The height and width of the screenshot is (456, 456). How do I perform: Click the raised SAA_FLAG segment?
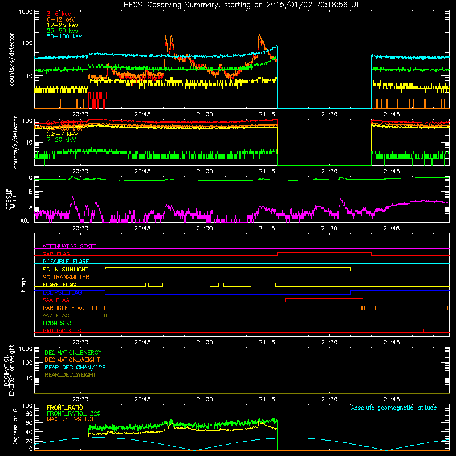(324, 299)
